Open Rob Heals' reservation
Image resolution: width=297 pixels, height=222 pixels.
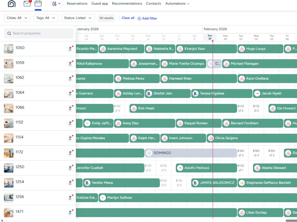(183, 108)
